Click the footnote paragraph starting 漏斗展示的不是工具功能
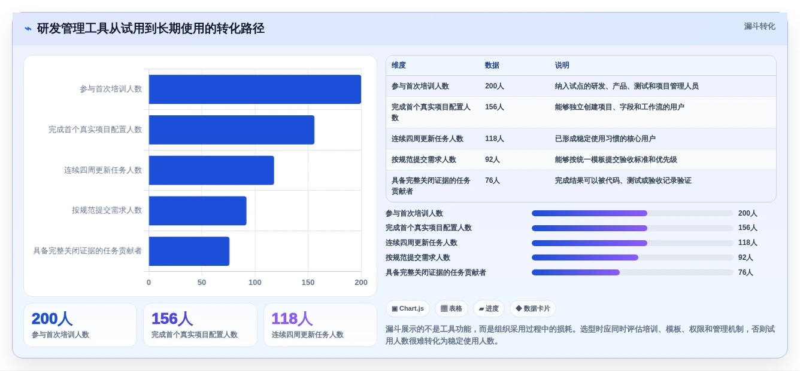The width and height of the screenshot is (800, 371). [x=580, y=335]
